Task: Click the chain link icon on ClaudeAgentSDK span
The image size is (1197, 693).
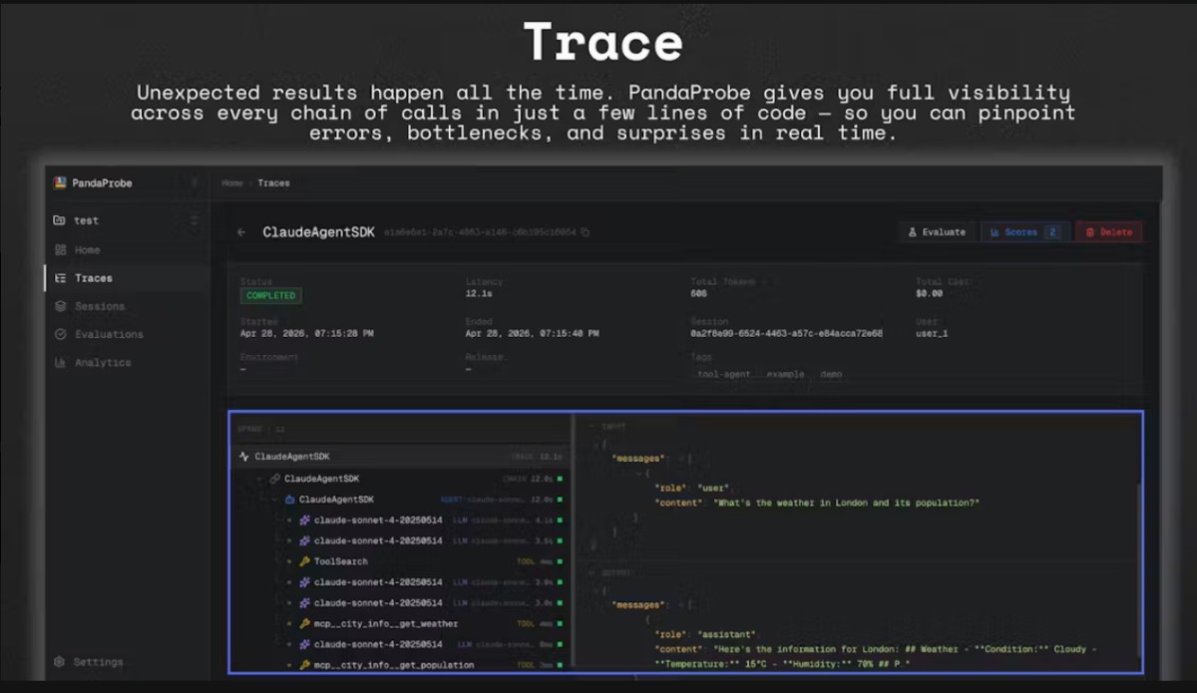Action: coord(274,479)
